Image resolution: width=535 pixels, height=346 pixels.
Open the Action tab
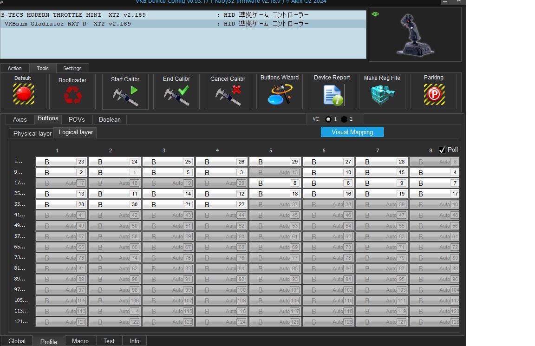[15, 68]
